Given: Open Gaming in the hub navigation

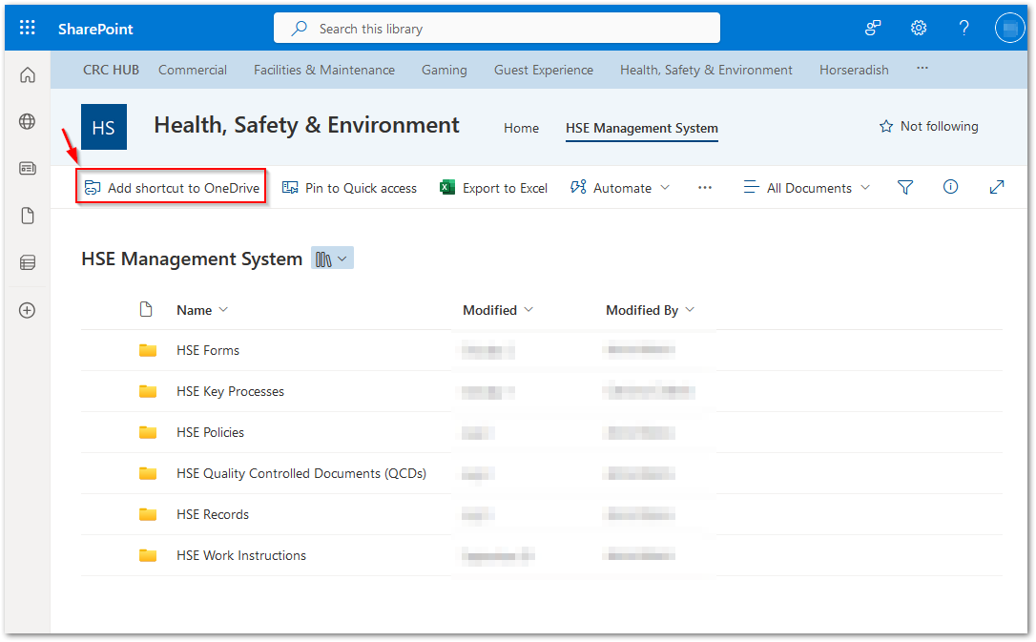Looking at the screenshot, I should pos(444,70).
